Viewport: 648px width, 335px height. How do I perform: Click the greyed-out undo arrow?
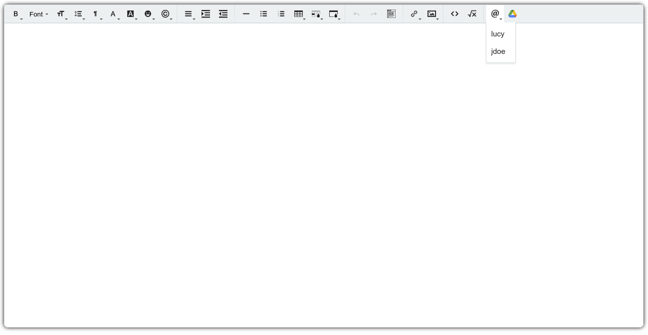coord(356,14)
